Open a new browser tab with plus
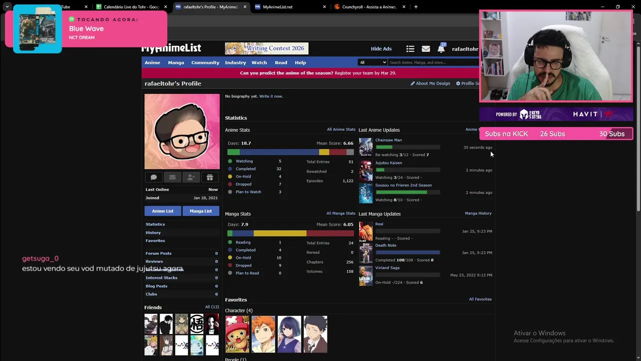 (x=416, y=7)
